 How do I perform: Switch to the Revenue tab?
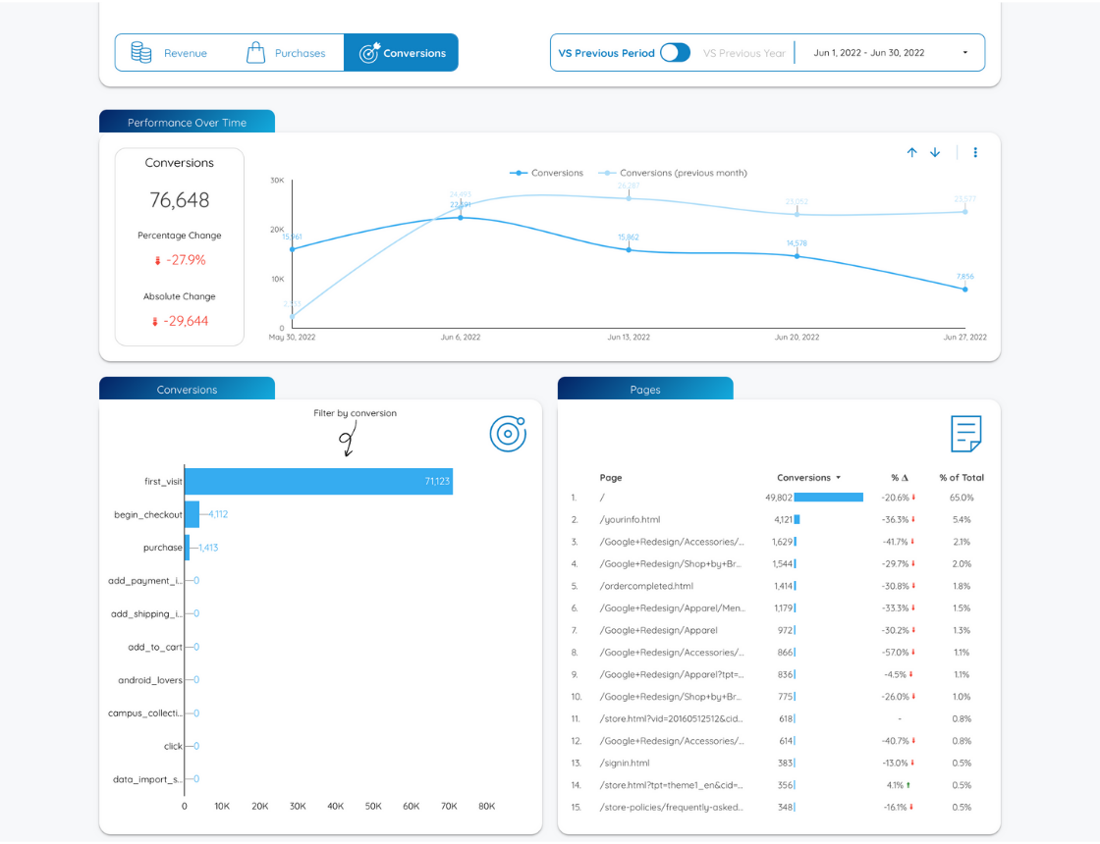(x=172, y=53)
